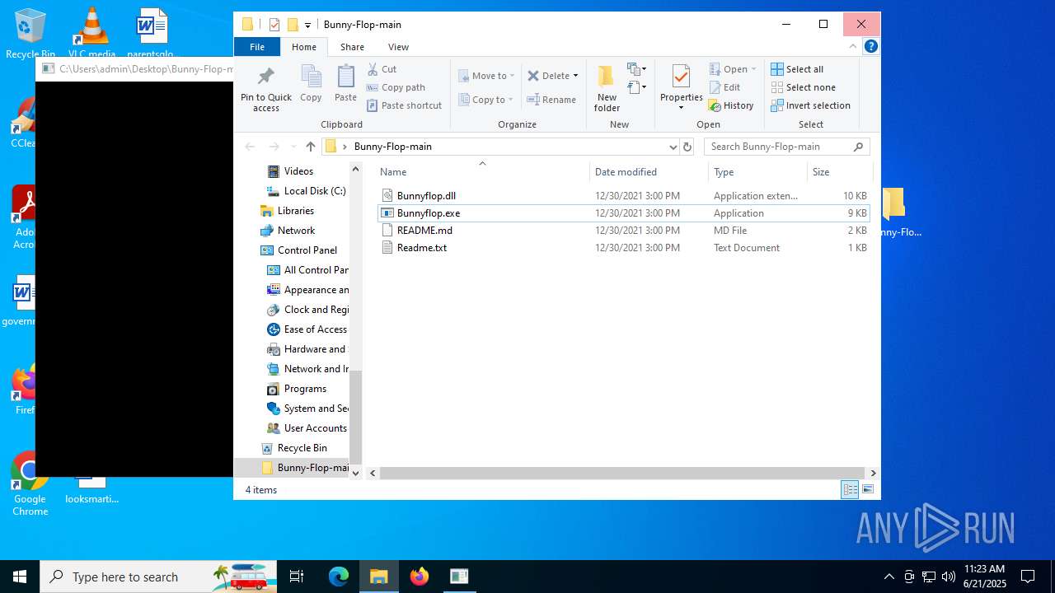1055x593 pixels.
Task: Create a New folder from ribbon
Action: coord(607,88)
